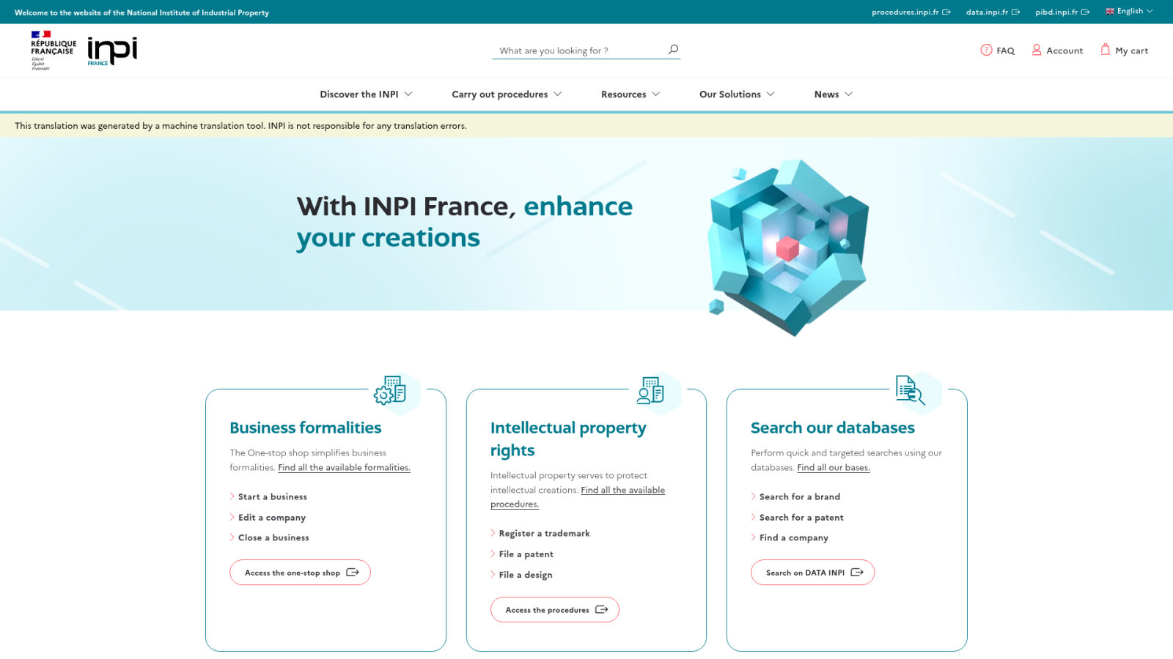
Task: Expand the Carry out procedures chevron
Action: [x=558, y=94]
